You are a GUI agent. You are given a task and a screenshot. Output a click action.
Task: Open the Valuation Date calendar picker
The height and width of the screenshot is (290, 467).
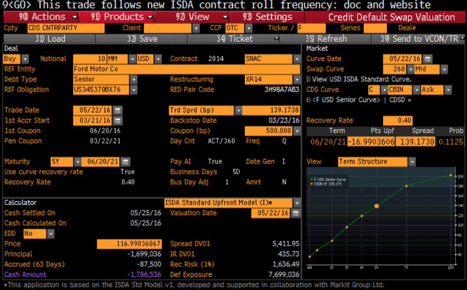click(295, 213)
